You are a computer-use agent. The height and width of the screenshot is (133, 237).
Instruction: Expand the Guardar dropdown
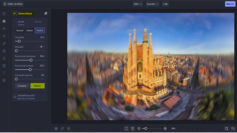click(152, 4)
